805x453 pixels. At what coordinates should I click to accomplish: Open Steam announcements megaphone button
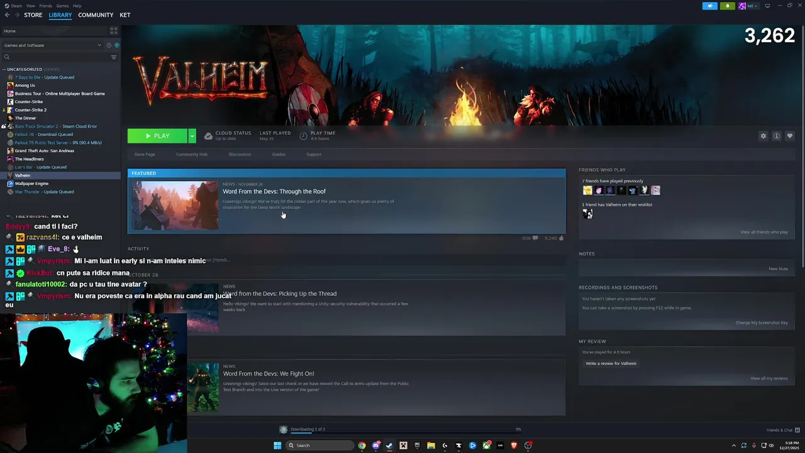(x=709, y=6)
